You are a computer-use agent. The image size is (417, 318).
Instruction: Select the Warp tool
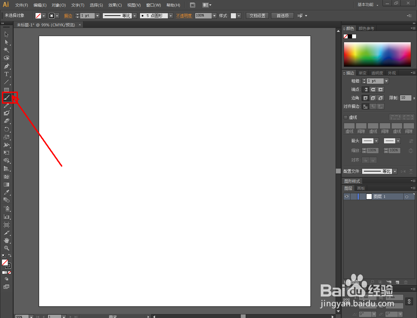(x=7, y=145)
